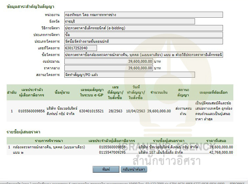Click the เหตุผลที่คัดเลือก column header

pyautogui.click(x=214, y=92)
